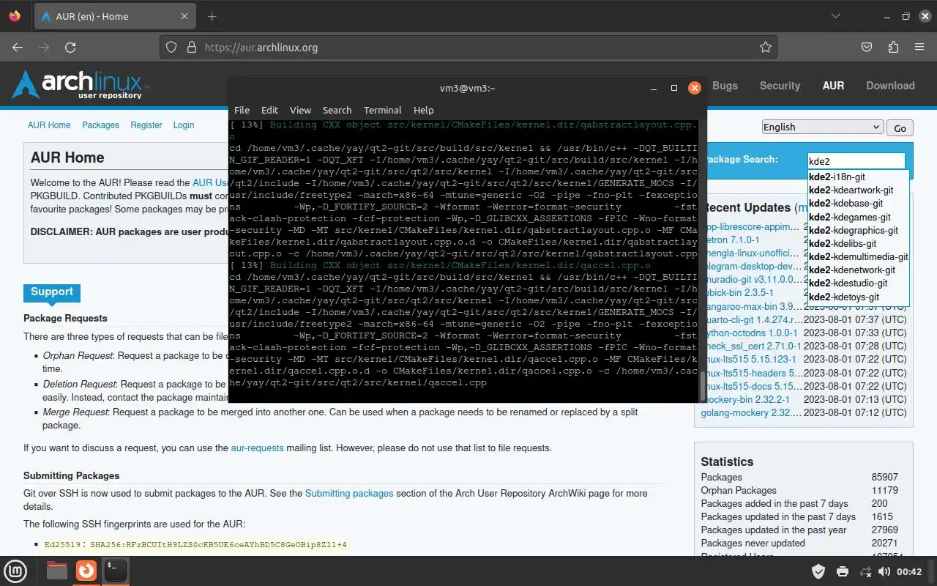Viewport: 937px width, 586px height.
Task: Click the Firefox logo icon in the title bar
Action: [x=15, y=16]
